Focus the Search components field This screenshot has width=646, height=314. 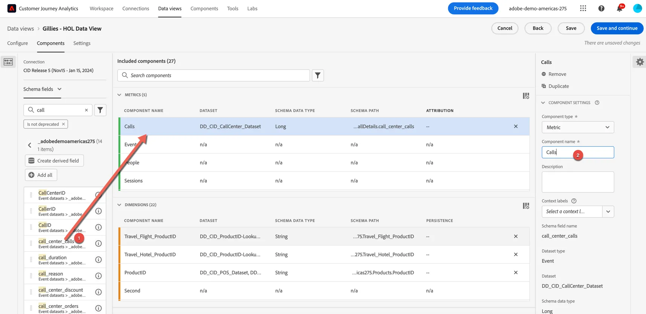coord(213,75)
